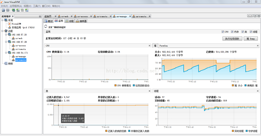Screen dimensions: 261x136
Task: Open the 文件(F) menu
Action: [4, 6]
